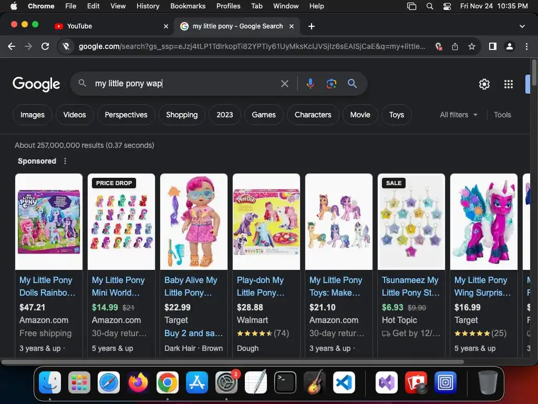Reload the Google search page
Viewport: 538px width, 404px height.
click(x=45, y=46)
